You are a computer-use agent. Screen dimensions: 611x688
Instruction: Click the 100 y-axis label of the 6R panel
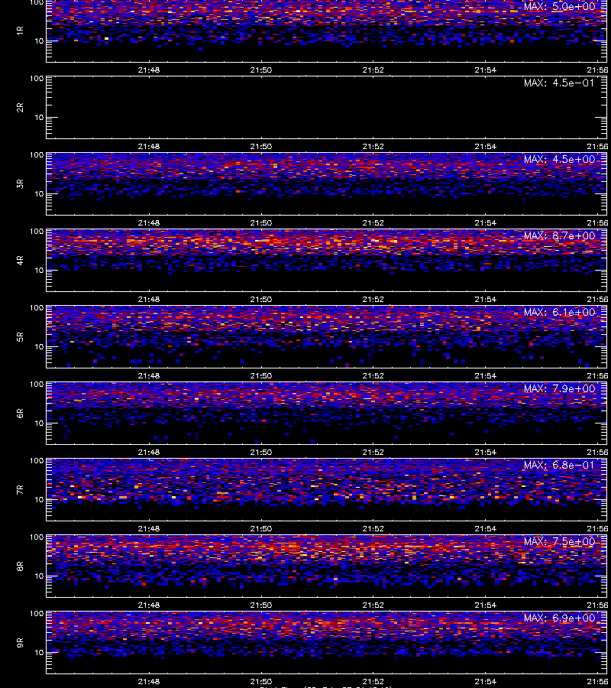37,385
